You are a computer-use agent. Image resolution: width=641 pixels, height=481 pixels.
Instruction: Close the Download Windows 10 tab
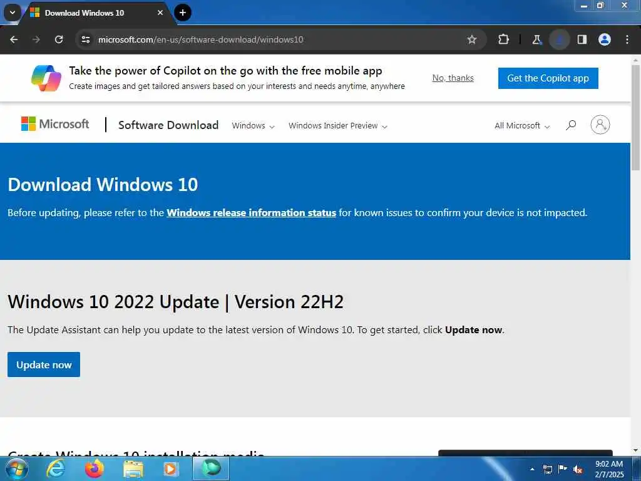160,13
